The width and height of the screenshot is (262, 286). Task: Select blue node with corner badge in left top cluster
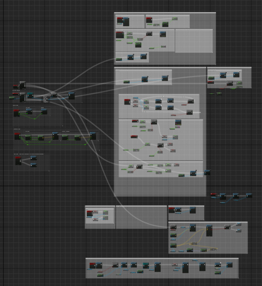(x=72, y=96)
